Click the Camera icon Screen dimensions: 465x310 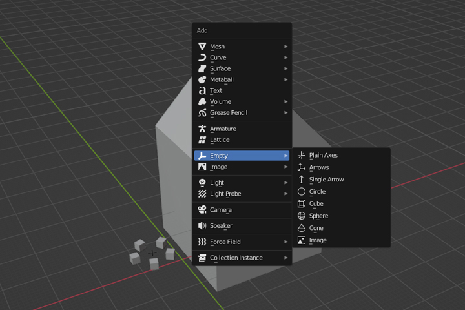[202, 210]
